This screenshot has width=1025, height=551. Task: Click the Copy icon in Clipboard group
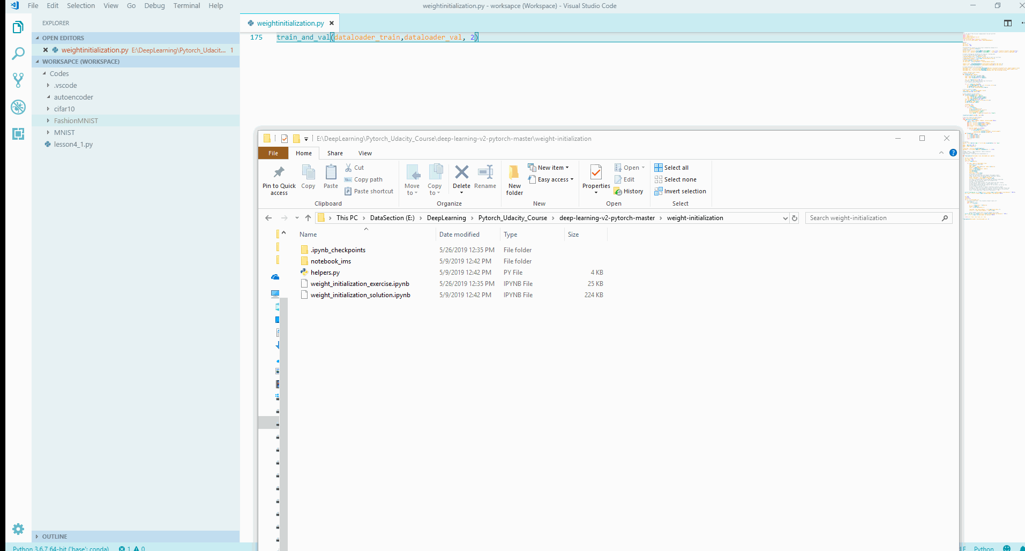(308, 177)
